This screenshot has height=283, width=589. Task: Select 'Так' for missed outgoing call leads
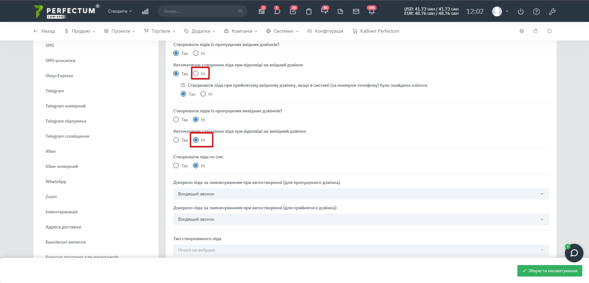tap(176, 119)
